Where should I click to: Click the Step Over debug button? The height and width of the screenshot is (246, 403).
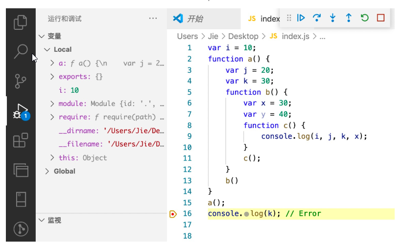pyautogui.click(x=317, y=18)
